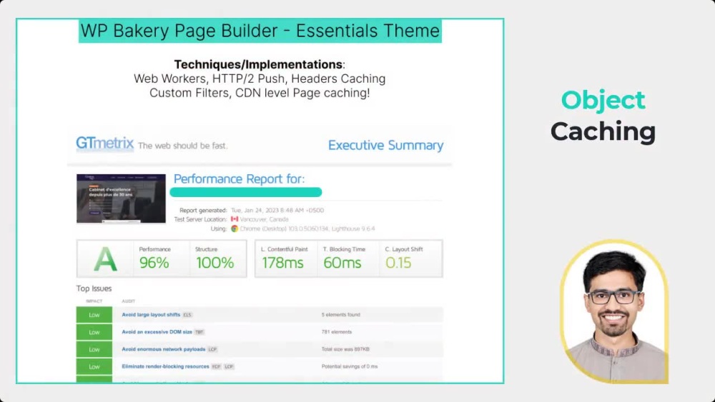Click the 178ms Contentful Paint value
This screenshot has height=402, width=715.
282,263
